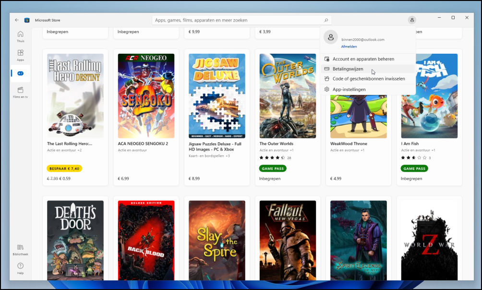
Task: Open App-instellingen from the menu
Action: click(368, 89)
